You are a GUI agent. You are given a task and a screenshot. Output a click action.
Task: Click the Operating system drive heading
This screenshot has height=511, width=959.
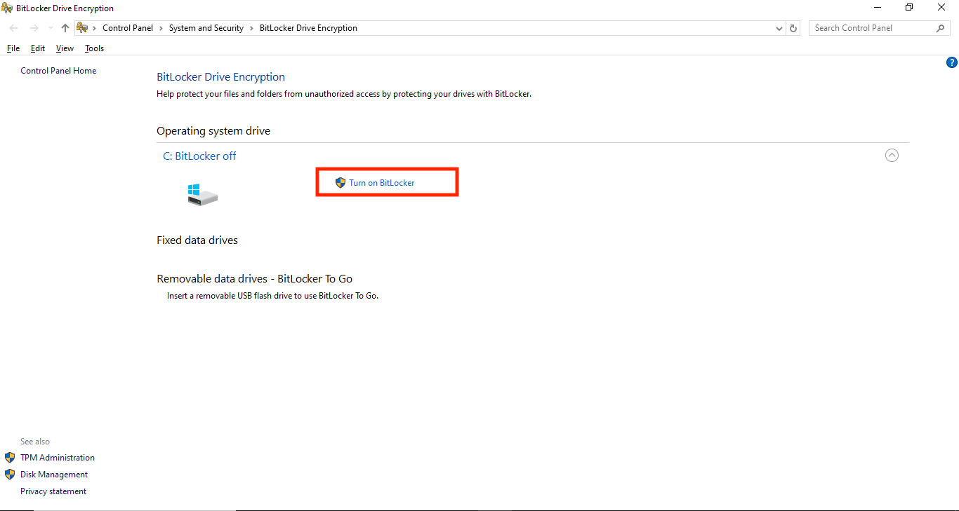click(x=213, y=131)
